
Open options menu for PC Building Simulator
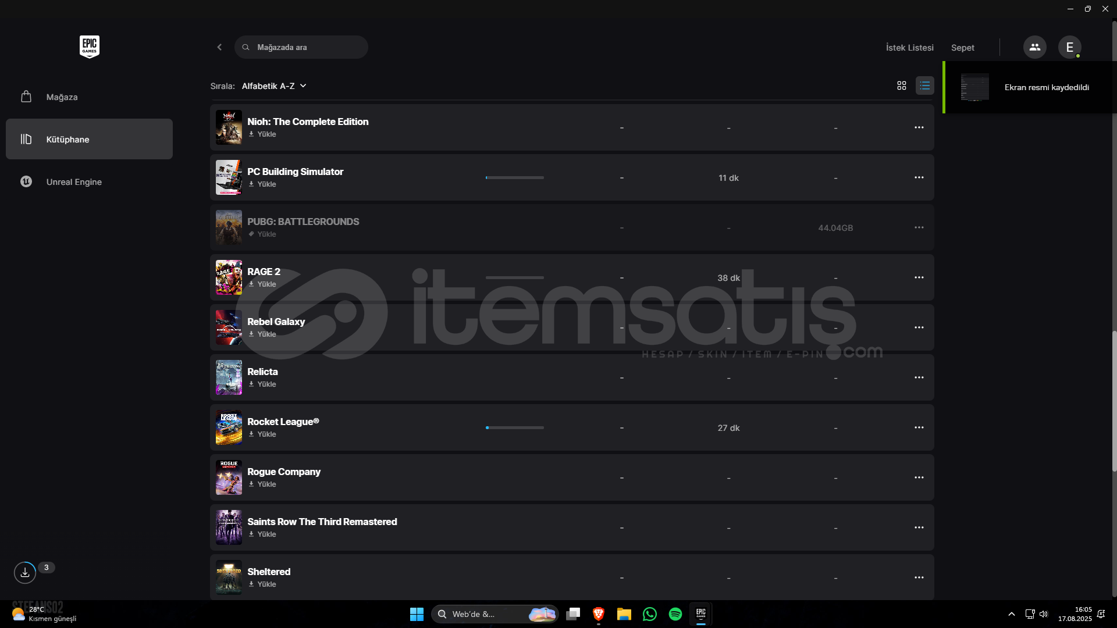[919, 177]
